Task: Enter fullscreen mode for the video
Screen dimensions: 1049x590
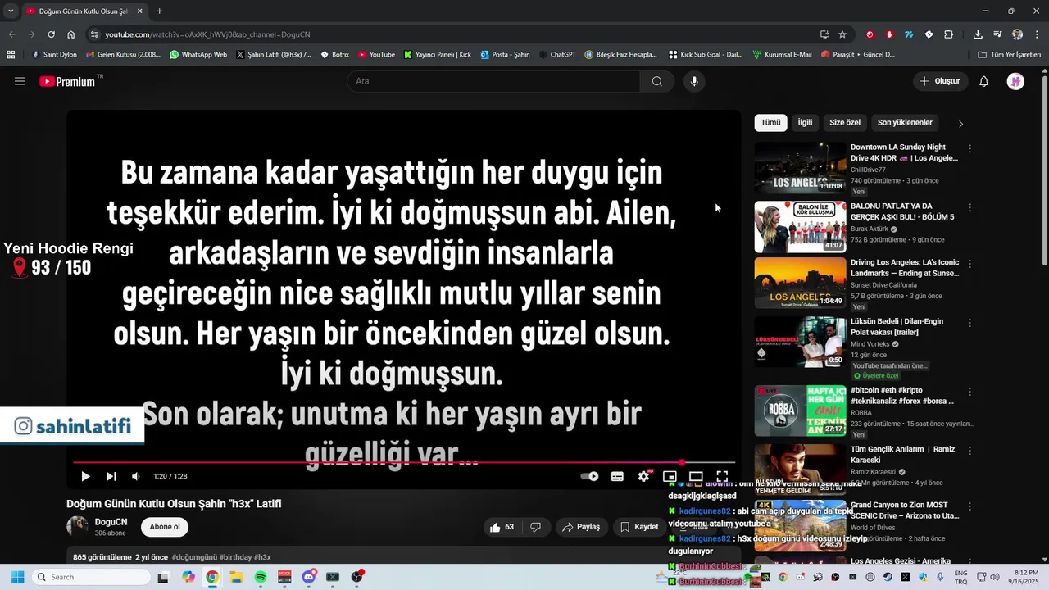Action: (722, 476)
